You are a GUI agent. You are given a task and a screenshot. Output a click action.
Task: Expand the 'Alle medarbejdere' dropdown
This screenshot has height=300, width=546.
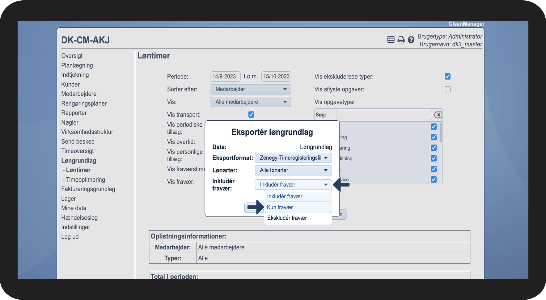tap(251, 102)
